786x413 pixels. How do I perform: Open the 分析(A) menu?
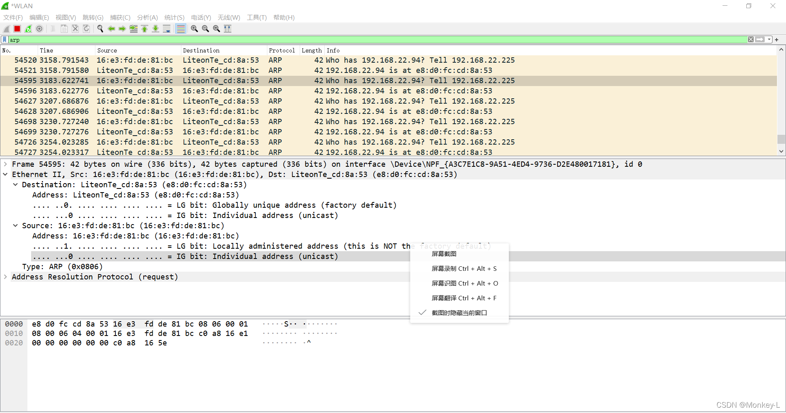pos(147,18)
